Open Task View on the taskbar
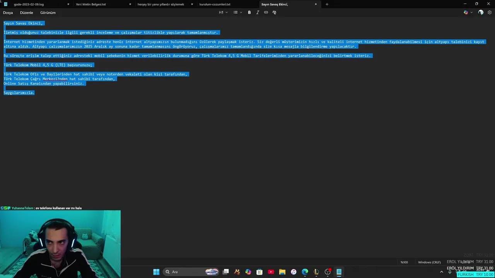The height and width of the screenshot is (278, 495). 226,272
